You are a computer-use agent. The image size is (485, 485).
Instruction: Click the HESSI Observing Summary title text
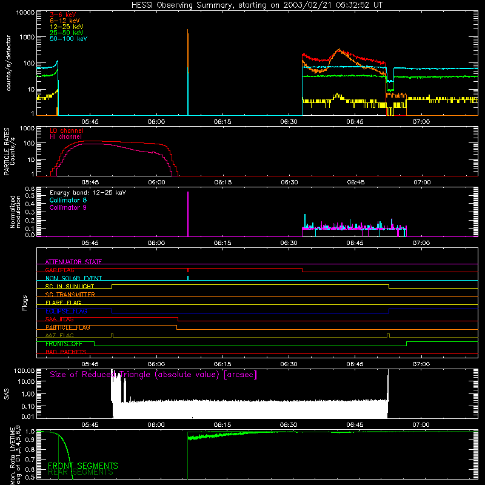(x=257, y=5)
